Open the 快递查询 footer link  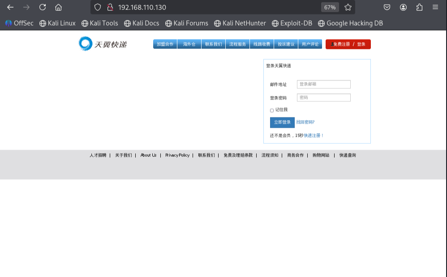348,155
